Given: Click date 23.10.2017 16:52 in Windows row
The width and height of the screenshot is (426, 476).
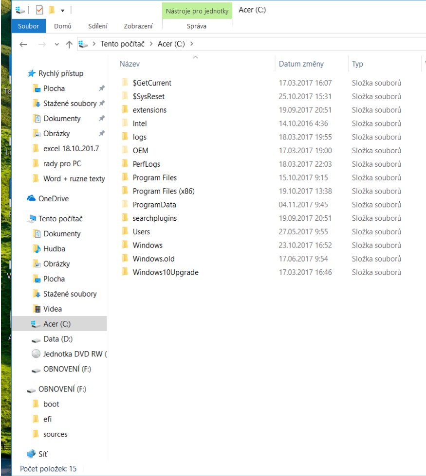Looking at the screenshot, I should coord(305,245).
